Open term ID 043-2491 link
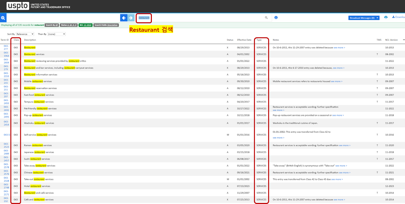405x204 pixels. point(6,115)
